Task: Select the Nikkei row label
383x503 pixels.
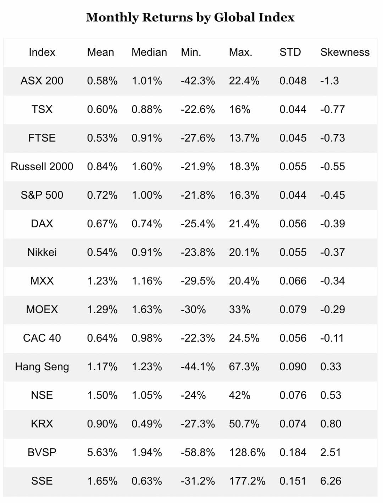Action: tap(42, 252)
